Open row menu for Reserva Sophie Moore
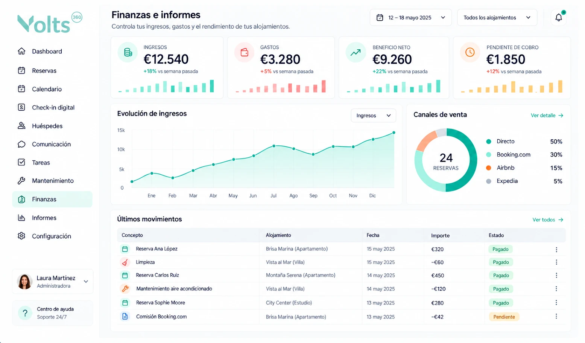585x343 pixels. (x=556, y=303)
